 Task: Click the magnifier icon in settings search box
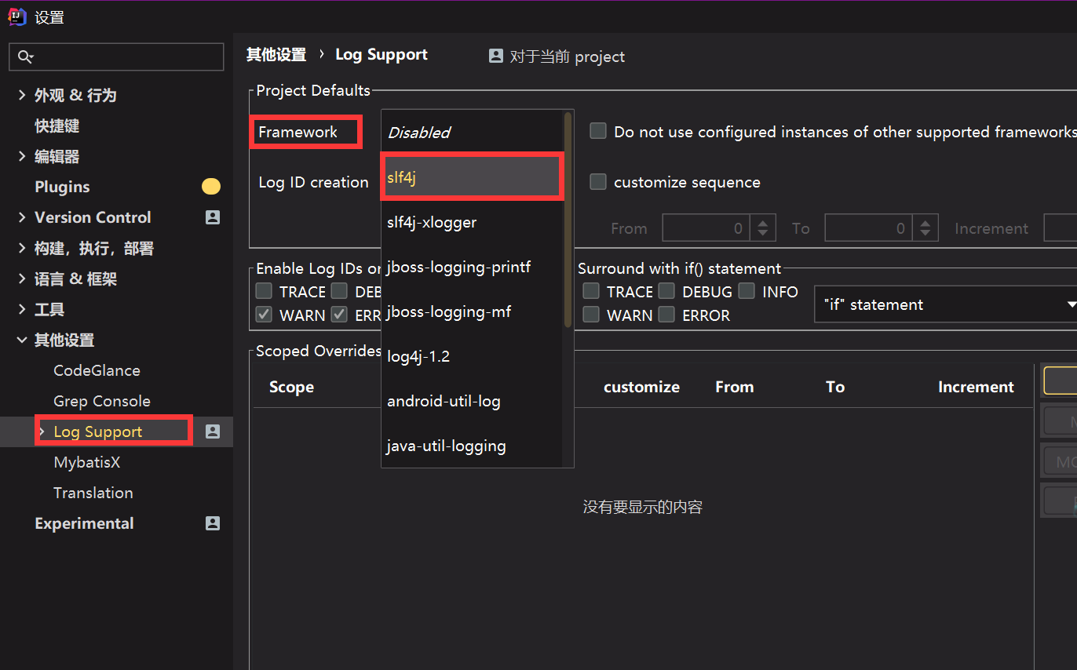[25, 56]
